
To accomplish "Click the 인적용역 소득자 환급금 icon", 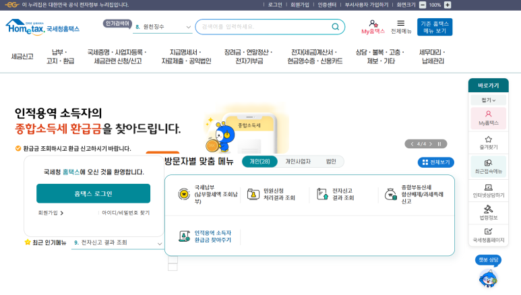I will 184,236.
